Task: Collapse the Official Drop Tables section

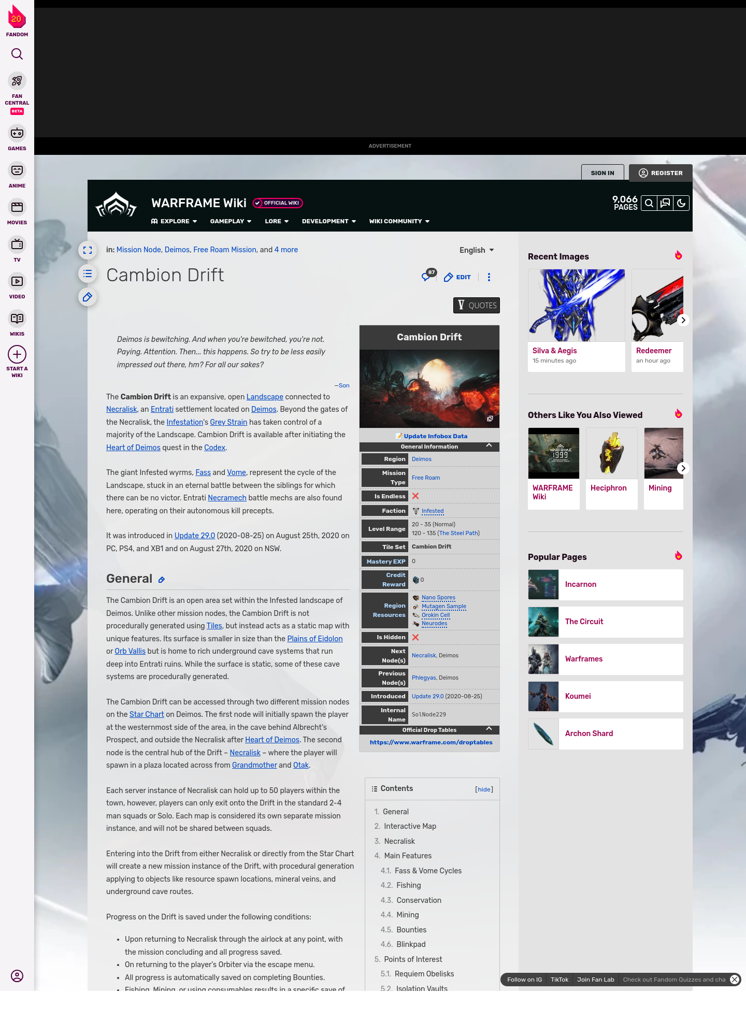Action: 489,729
